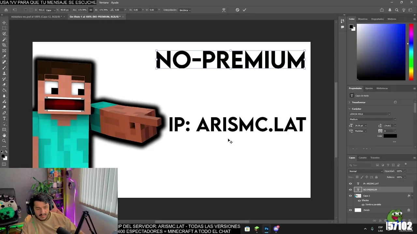Image resolution: width=417 pixels, height=234 pixels.
Task: Click the Home icon in options bar
Action: [x=6, y=10]
